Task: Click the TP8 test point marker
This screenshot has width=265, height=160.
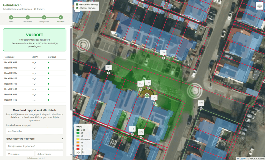Action: (x=201, y=109)
